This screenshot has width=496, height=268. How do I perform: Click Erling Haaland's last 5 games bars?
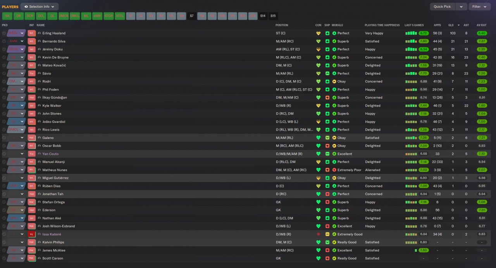tap(411, 33)
